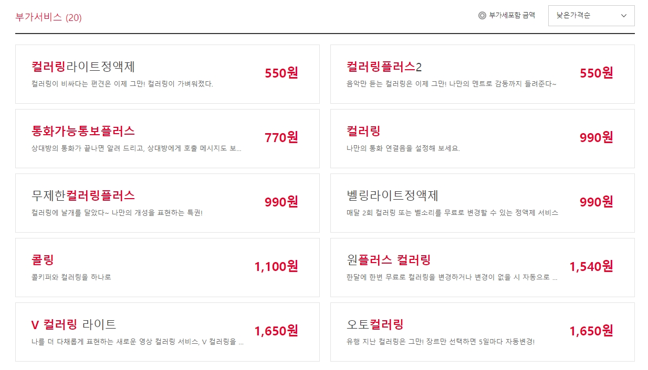This screenshot has width=648, height=370.
Task: Click the 990원 price of 컬러링
Action: 595,138
